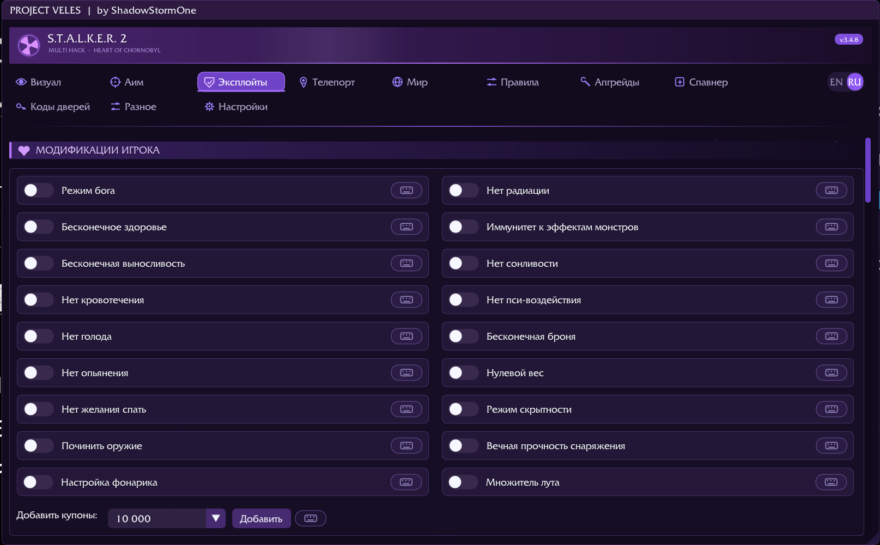Toggle Вечная прочность снаряжения
The width and height of the screenshot is (880, 545).
[463, 445]
